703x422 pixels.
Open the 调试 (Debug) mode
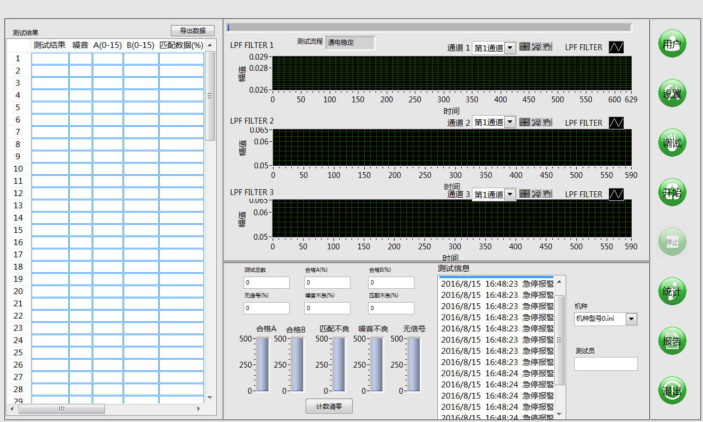pos(672,143)
